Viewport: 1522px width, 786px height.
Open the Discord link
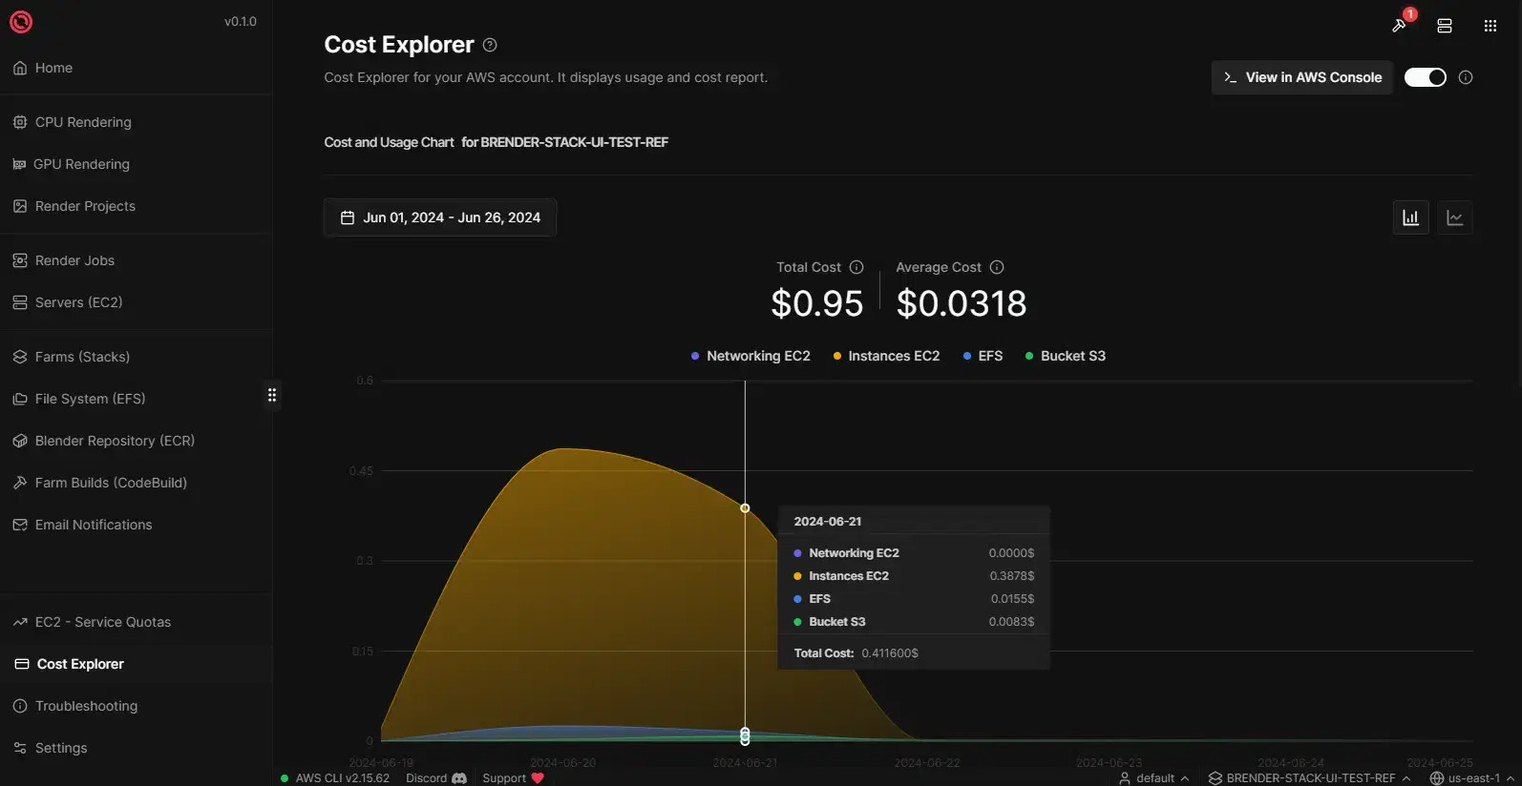[x=436, y=778]
